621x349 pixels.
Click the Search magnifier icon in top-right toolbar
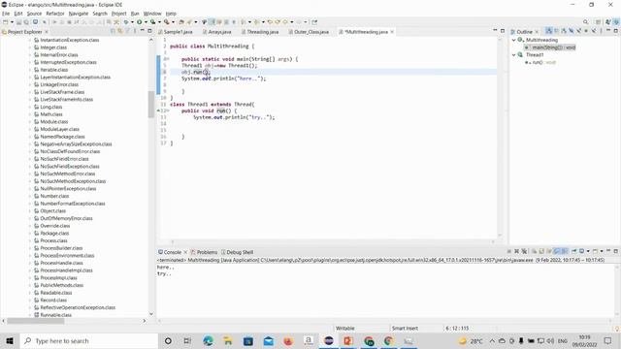[x=585, y=21]
